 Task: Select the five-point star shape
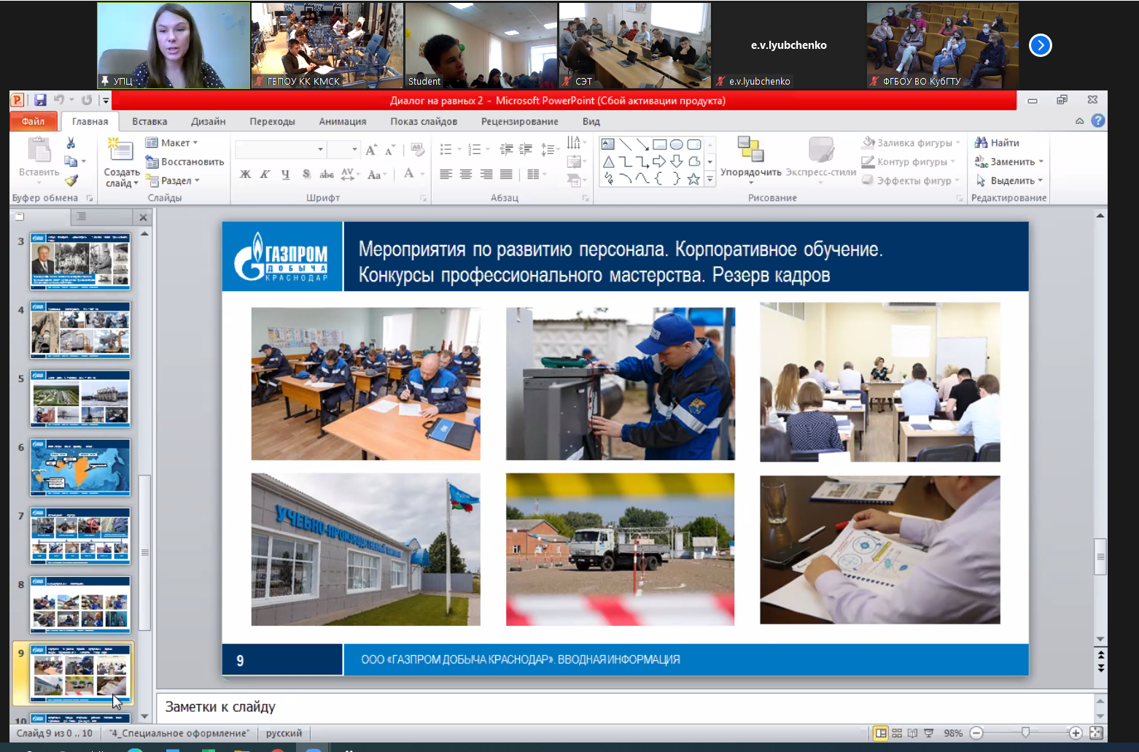[693, 178]
